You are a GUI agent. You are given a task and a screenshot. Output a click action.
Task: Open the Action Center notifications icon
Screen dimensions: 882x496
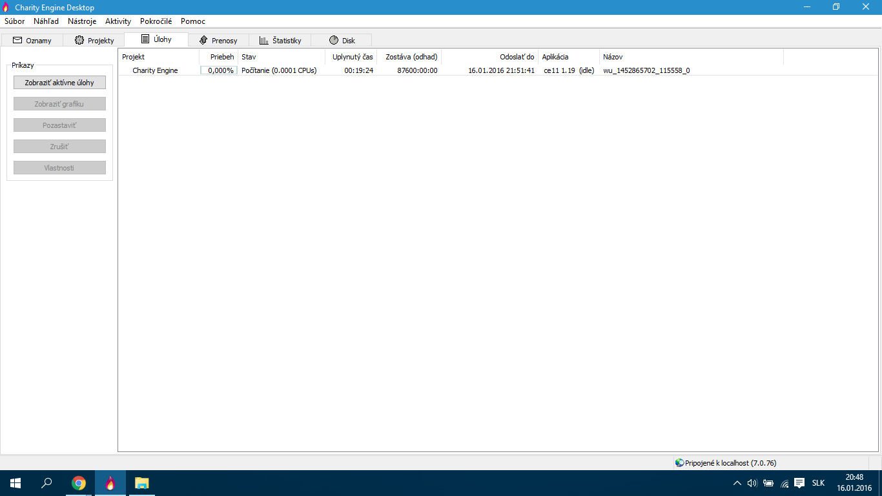[x=799, y=482]
